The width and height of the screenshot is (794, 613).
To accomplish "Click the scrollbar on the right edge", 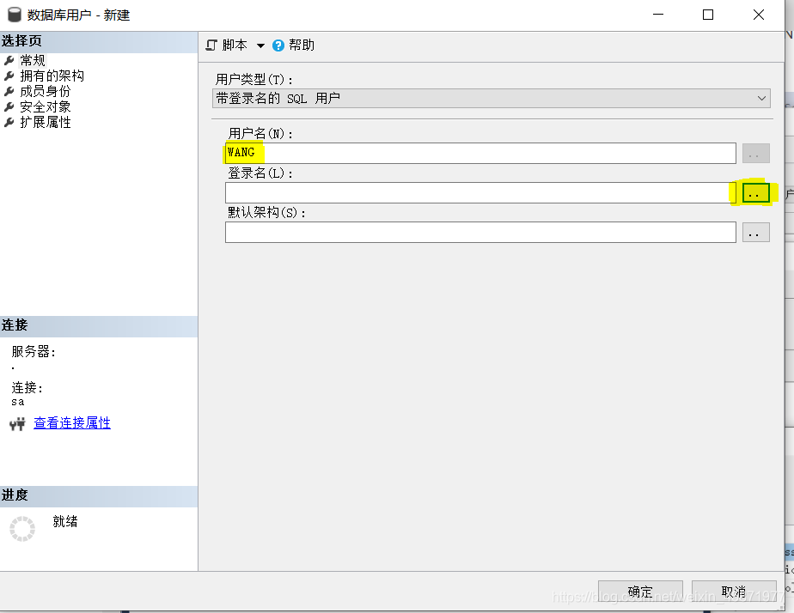I will [789, 300].
